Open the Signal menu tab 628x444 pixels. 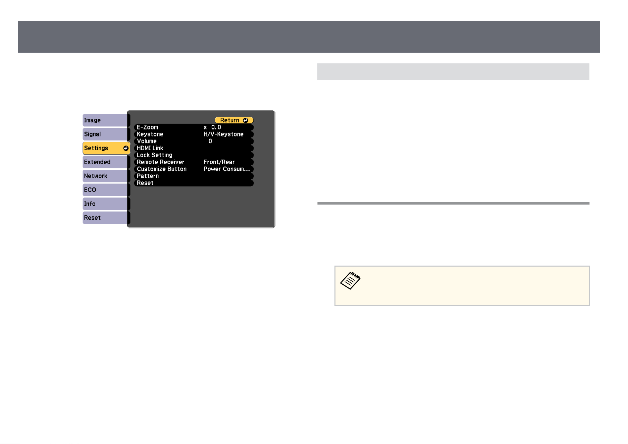coord(105,134)
